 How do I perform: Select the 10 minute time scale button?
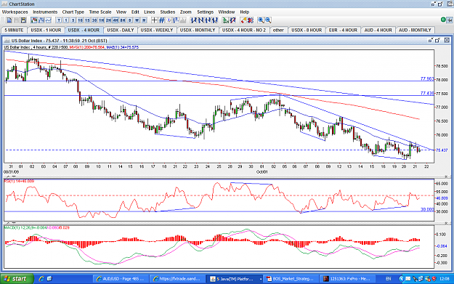click(80, 20)
